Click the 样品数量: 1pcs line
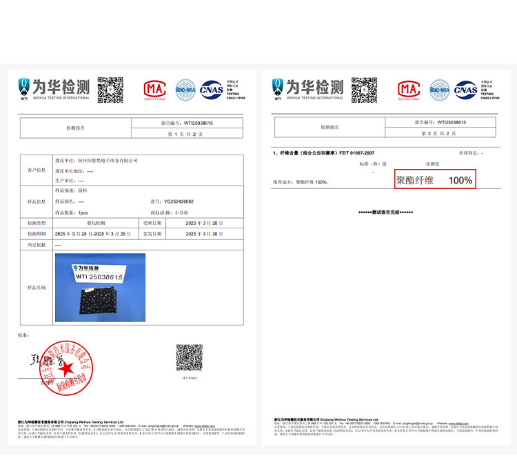Viewport: 517px width, 458px height. 71,213
